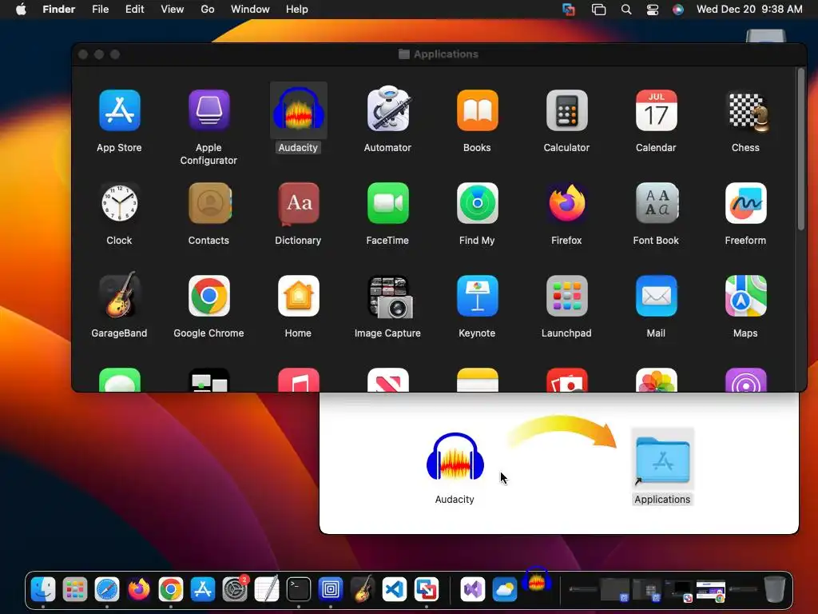This screenshot has height=614, width=818.
Task: Open Font Book app icon
Action: (x=657, y=204)
